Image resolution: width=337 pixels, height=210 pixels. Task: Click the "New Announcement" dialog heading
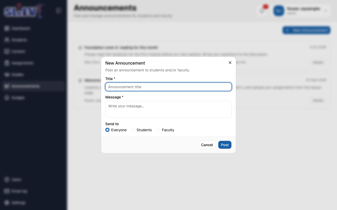pos(125,63)
